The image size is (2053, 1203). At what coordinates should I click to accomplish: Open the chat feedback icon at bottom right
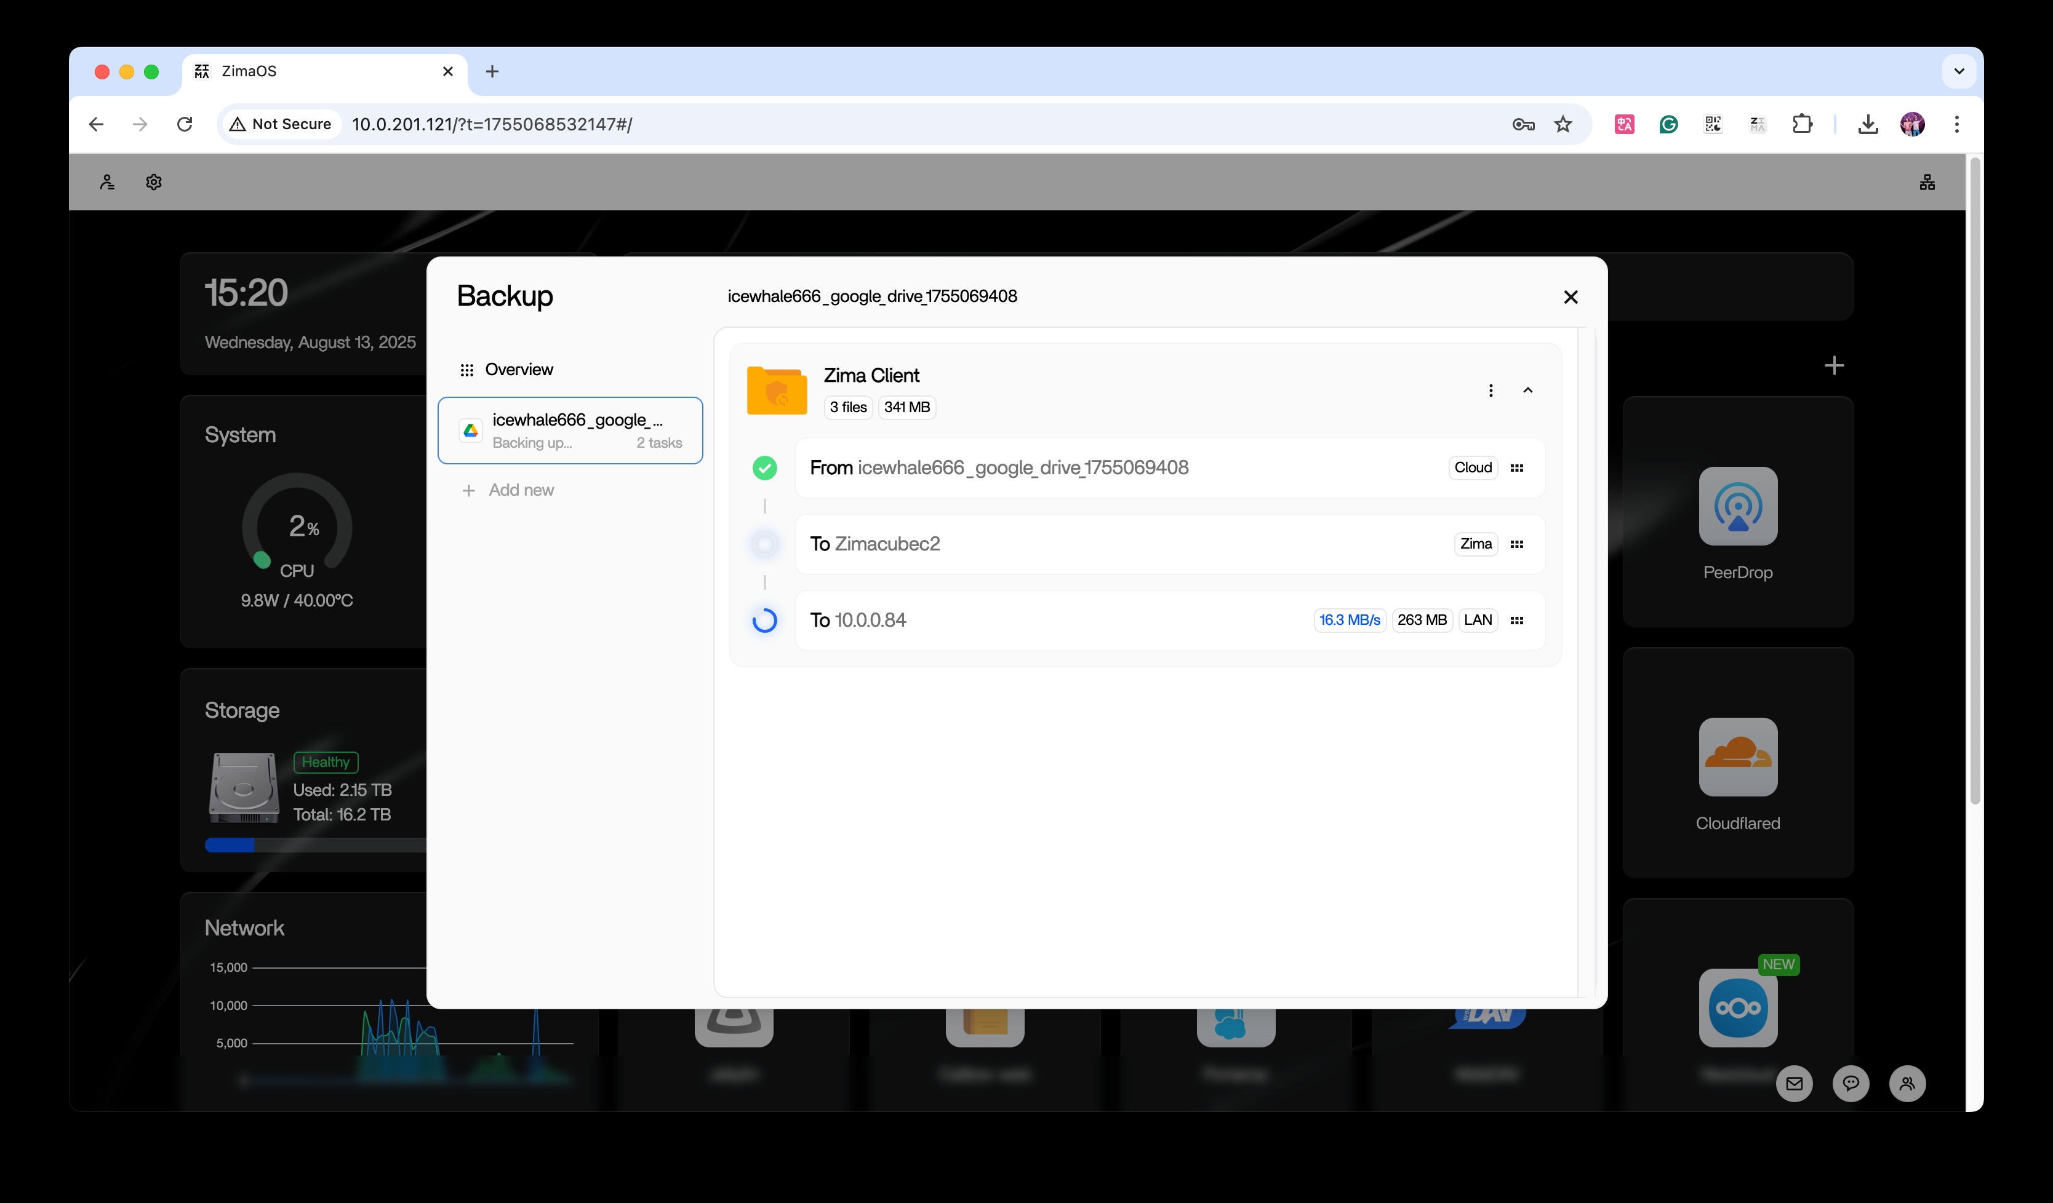pyautogui.click(x=1851, y=1083)
